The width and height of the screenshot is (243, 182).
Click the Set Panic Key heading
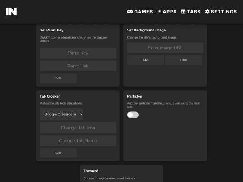pos(51,30)
